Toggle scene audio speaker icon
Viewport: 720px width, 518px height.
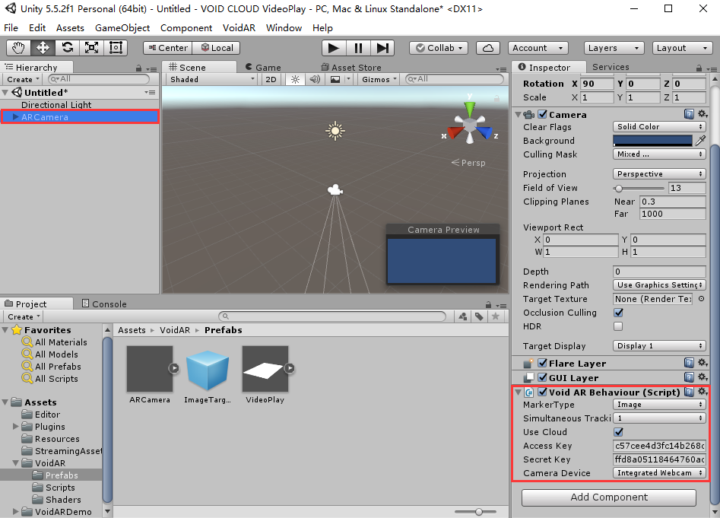315,79
